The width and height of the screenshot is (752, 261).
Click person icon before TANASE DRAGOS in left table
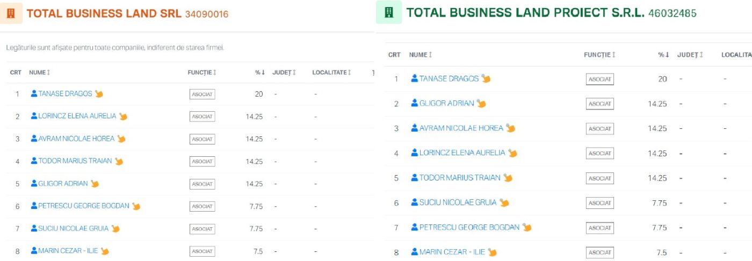point(34,93)
